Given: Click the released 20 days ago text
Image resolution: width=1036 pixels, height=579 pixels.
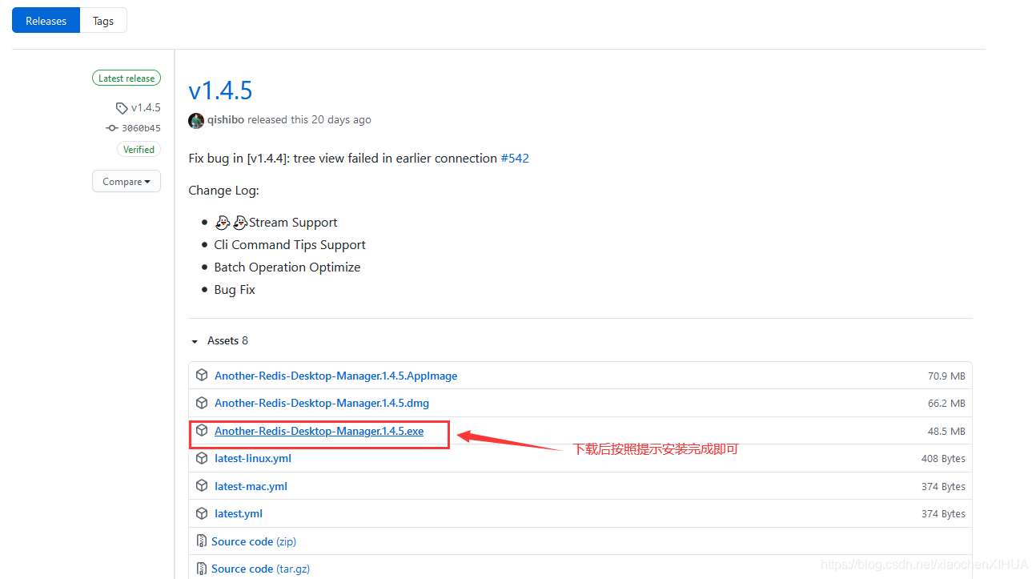Looking at the screenshot, I should (x=310, y=119).
